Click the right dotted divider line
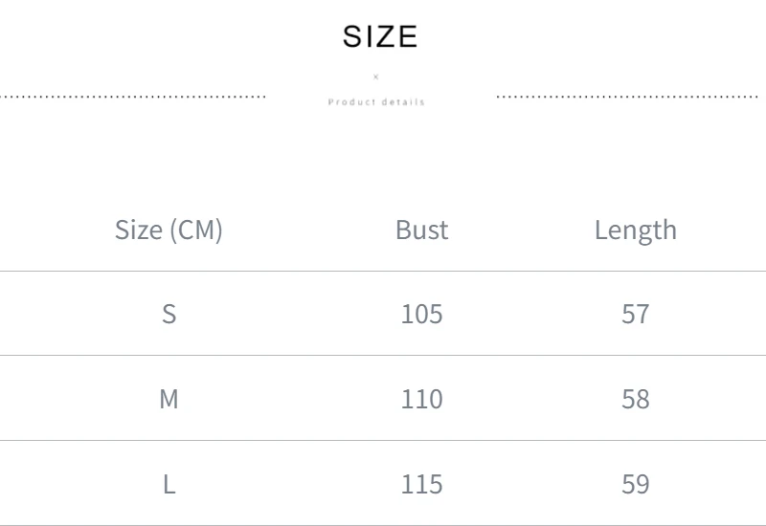766x526 pixels. pos(627,97)
